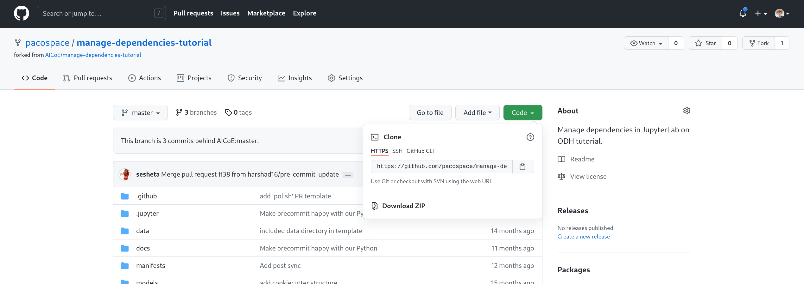The image size is (804, 284).
Task: Open the watchers count 0
Action: pos(676,43)
